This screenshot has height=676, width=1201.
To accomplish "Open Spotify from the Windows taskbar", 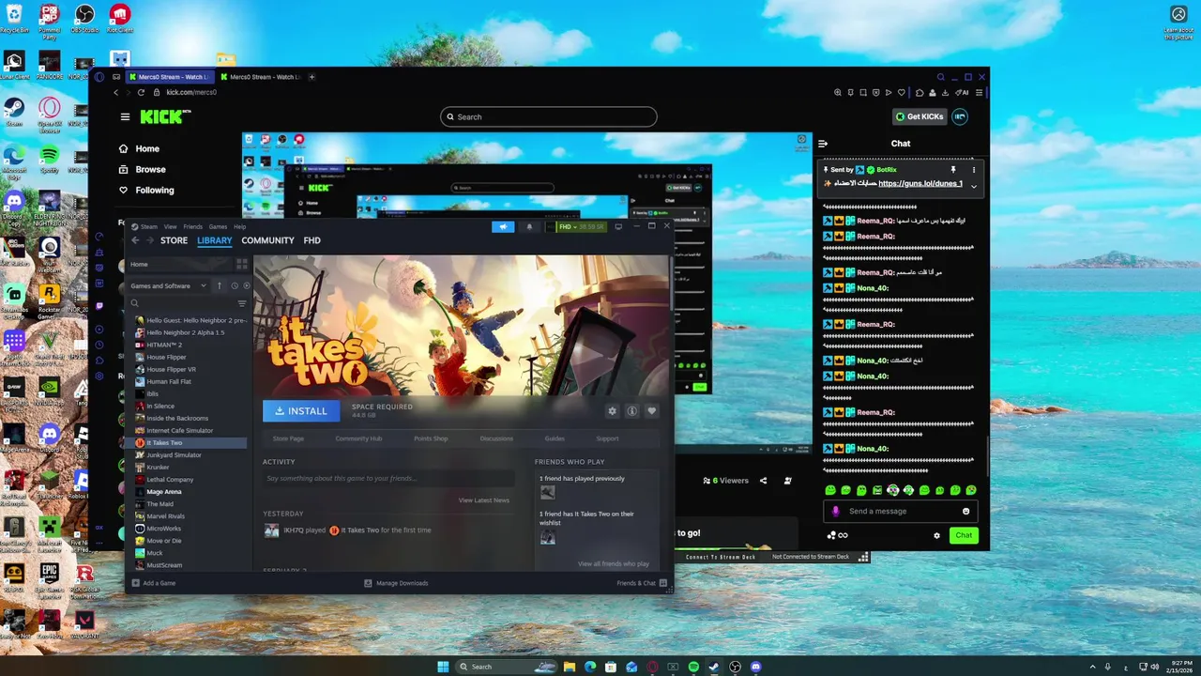I will (x=693, y=667).
